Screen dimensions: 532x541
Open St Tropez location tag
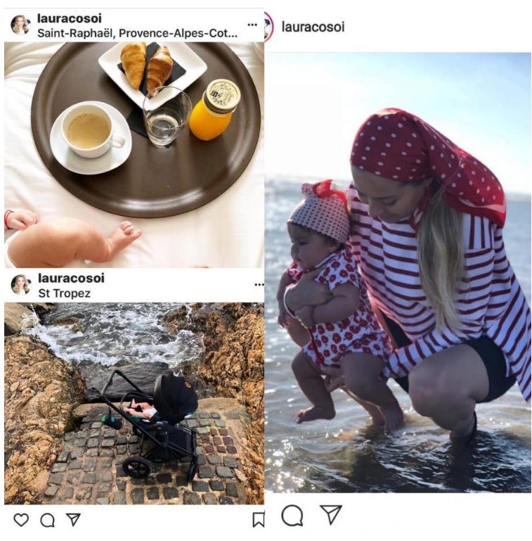pyautogui.click(x=64, y=293)
